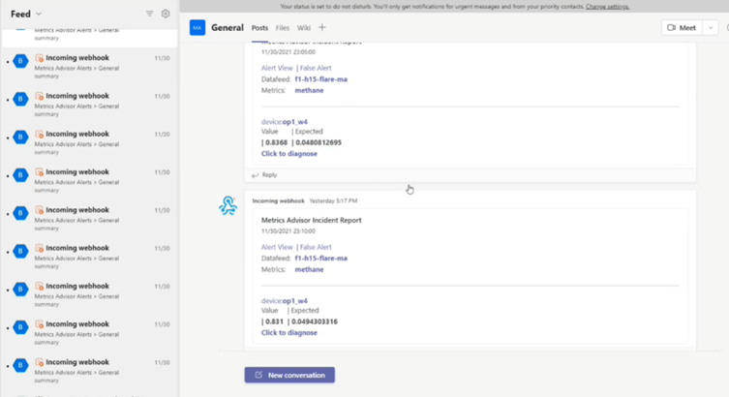The width and height of the screenshot is (729, 397).
Task: Click to diagnose value 0.8368 incident
Action: [289, 153]
